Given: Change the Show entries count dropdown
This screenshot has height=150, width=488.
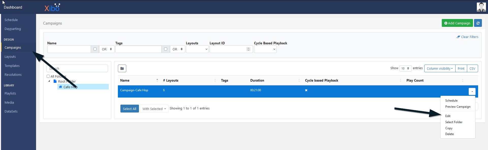Looking at the screenshot, I should point(405,68).
